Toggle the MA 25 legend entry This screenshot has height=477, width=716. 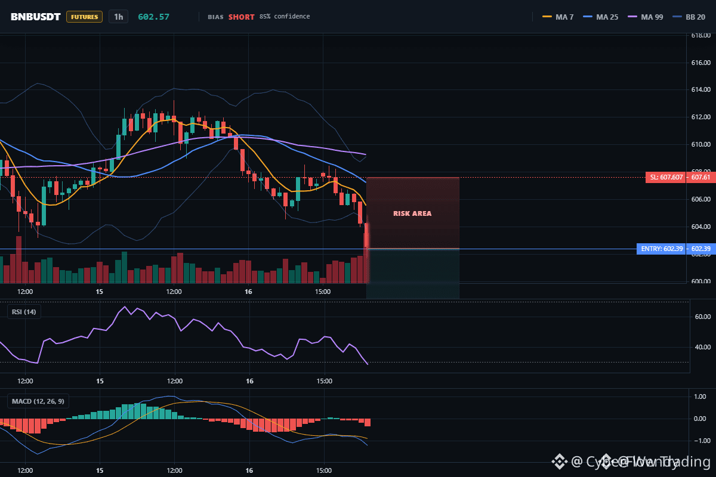point(600,17)
